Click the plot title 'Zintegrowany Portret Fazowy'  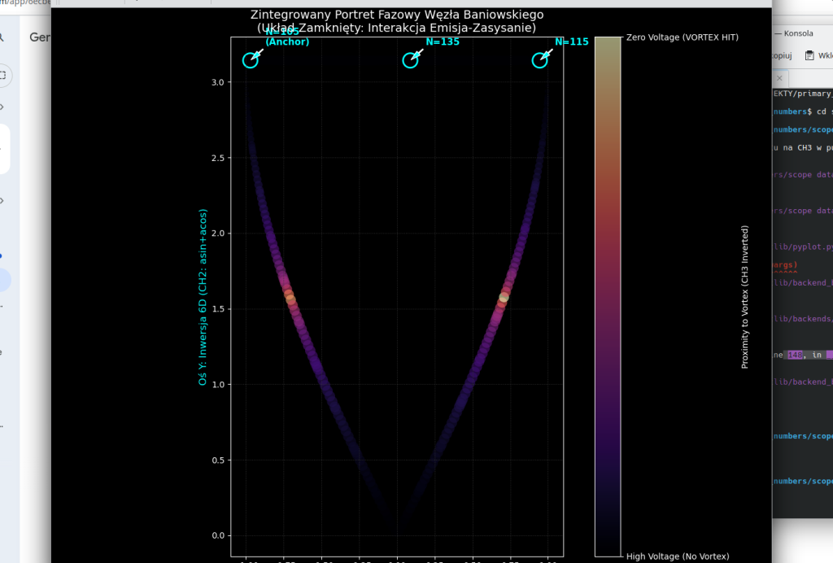[x=396, y=15]
